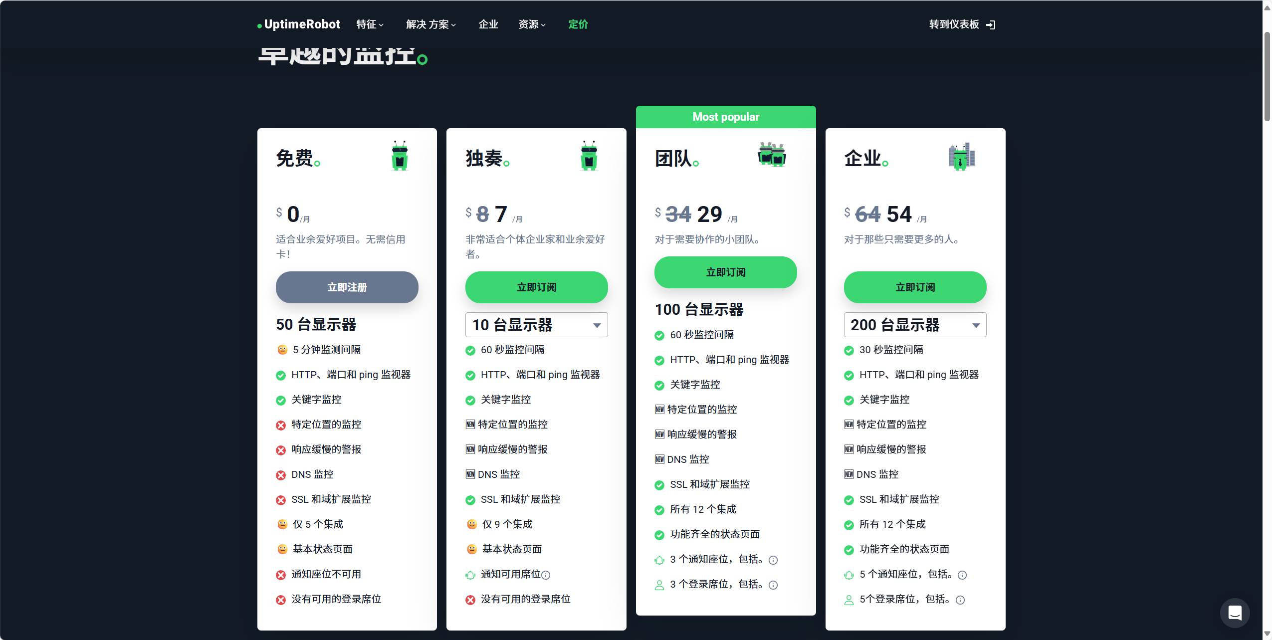Expand the 特征 navigation menu

coord(370,24)
